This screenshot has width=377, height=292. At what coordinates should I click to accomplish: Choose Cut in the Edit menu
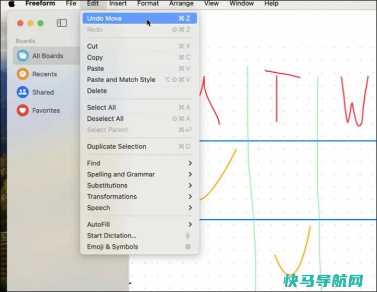click(x=140, y=46)
